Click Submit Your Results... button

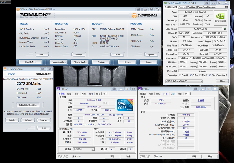point(28,105)
